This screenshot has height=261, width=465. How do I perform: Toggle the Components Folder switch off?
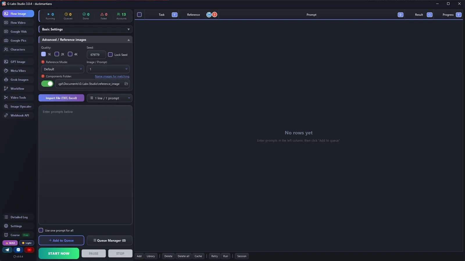click(x=47, y=84)
